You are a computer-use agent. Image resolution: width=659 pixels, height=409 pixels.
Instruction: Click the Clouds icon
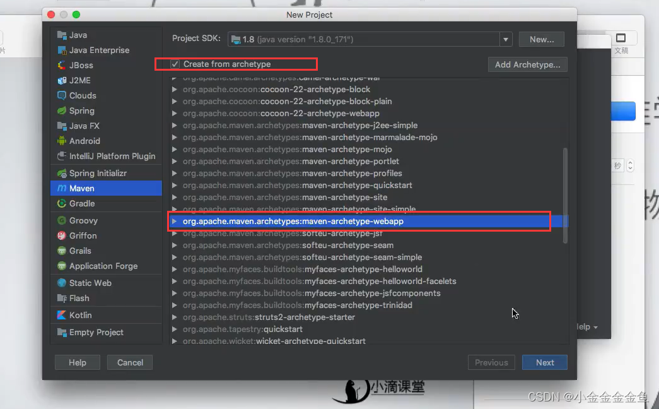click(x=62, y=95)
